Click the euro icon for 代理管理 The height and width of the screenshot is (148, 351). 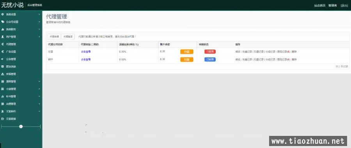(3, 44)
